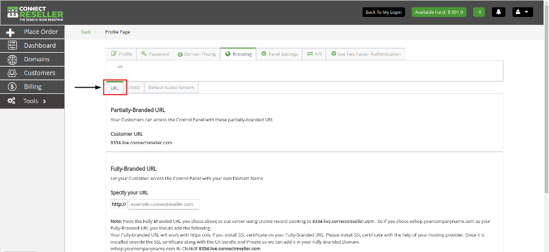The width and height of the screenshot is (549, 252).
Task: Open the Default Name Servers sub-tab
Action: (x=171, y=88)
